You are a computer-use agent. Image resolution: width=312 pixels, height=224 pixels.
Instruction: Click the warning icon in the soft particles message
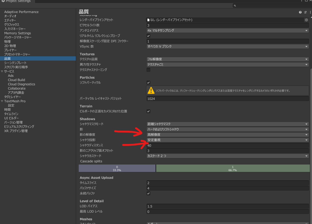pos(151,90)
